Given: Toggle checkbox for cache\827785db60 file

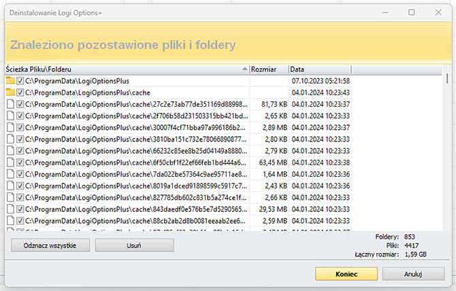Looking at the screenshot, I should [20, 197].
